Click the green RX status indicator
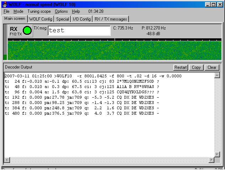 coord(27,30)
